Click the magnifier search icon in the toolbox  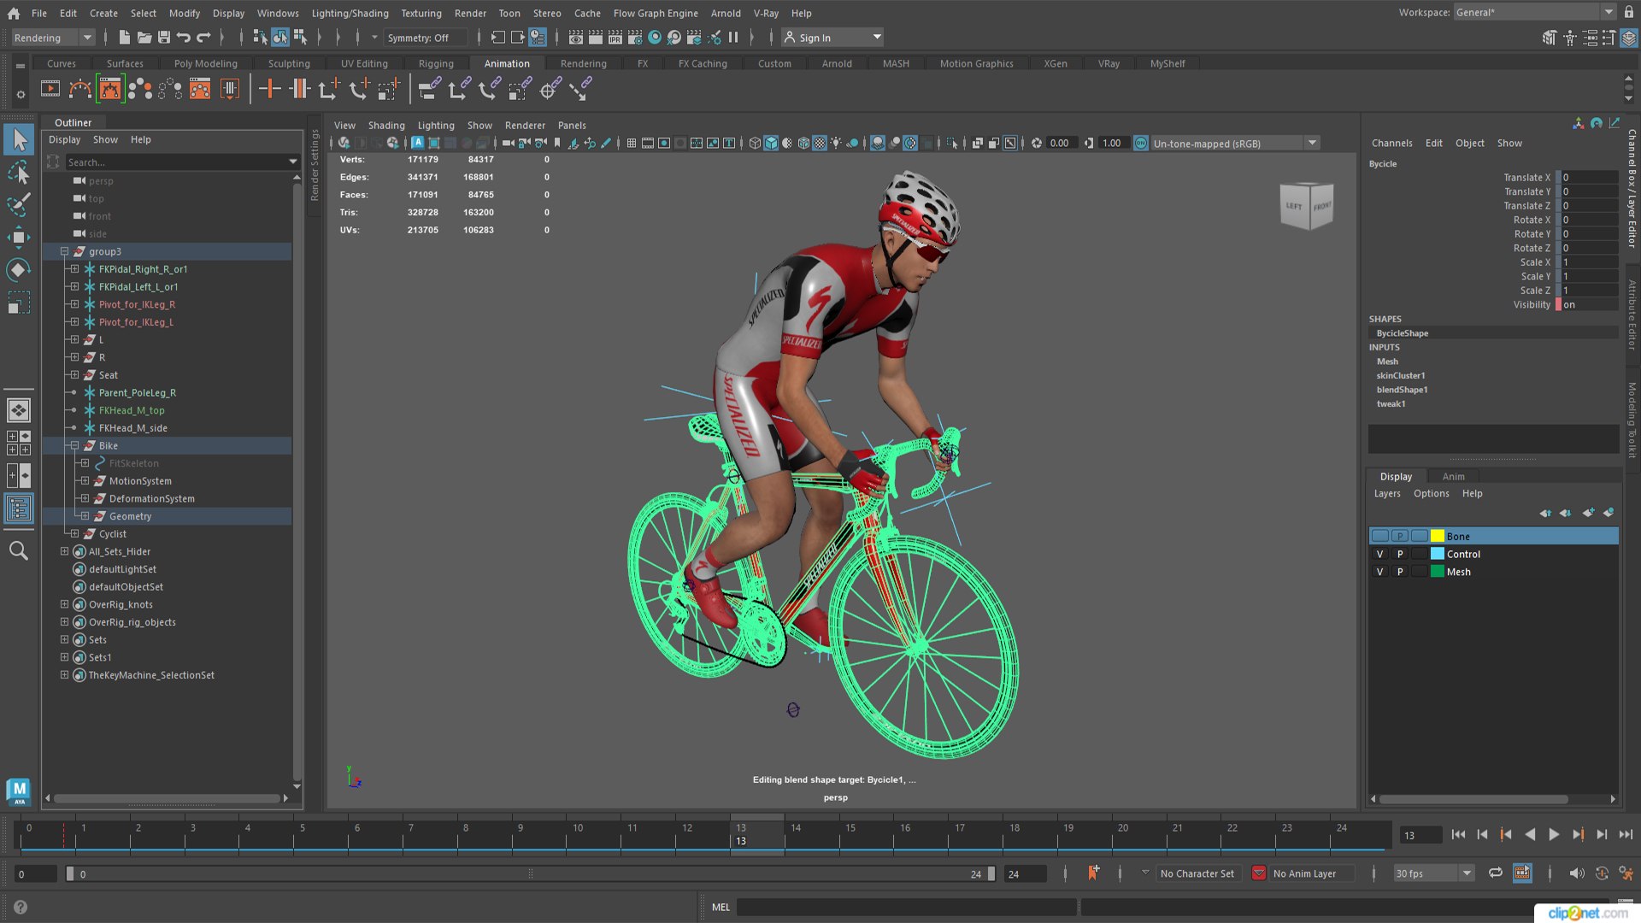(x=19, y=550)
